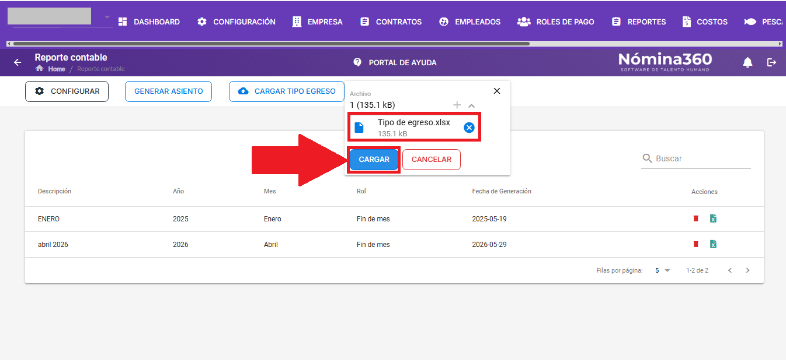
Task: Remove Tipo de egreso.xlsx file
Action: click(x=469, y=128)
